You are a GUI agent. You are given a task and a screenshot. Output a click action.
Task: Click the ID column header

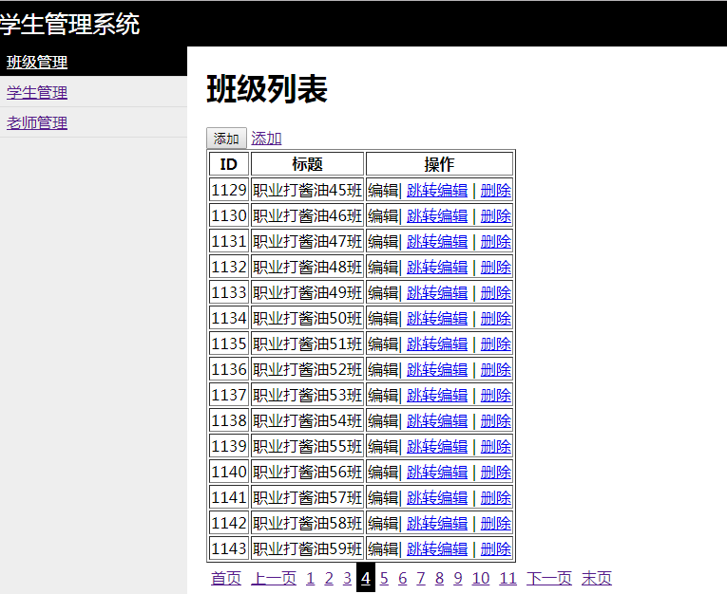(x=229, y=164)
